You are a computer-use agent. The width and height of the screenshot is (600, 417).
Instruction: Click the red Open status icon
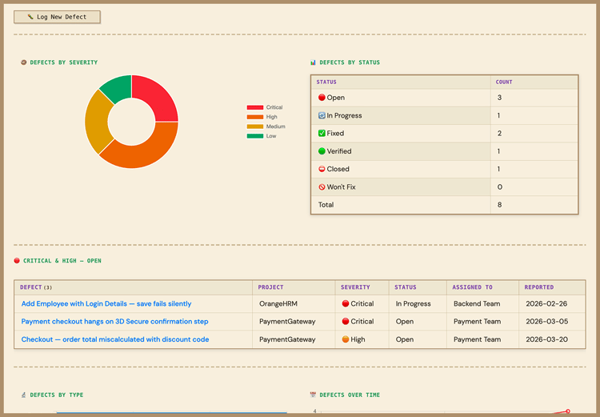click(322, 98)
